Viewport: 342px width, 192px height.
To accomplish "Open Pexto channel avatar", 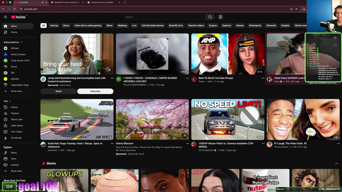I will tap(194, 79).
